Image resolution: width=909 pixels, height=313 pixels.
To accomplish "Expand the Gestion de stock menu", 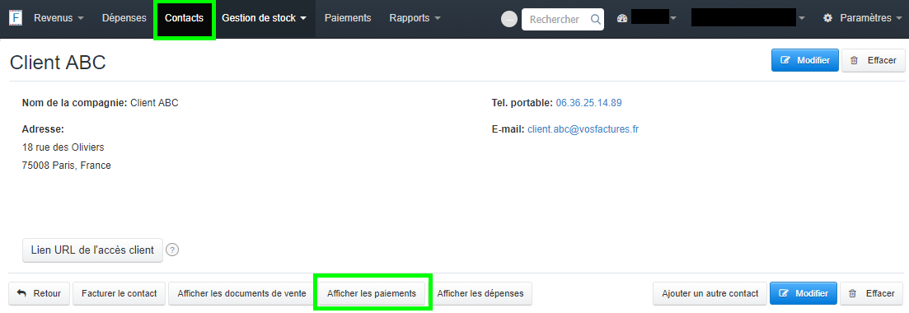I will [264, 18].
